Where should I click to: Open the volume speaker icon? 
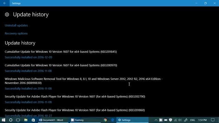(x=180, y=120)
